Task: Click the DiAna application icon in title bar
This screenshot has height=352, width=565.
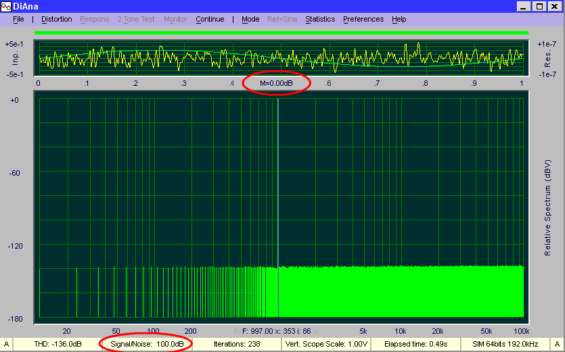Action: click(x=6, y=7)
